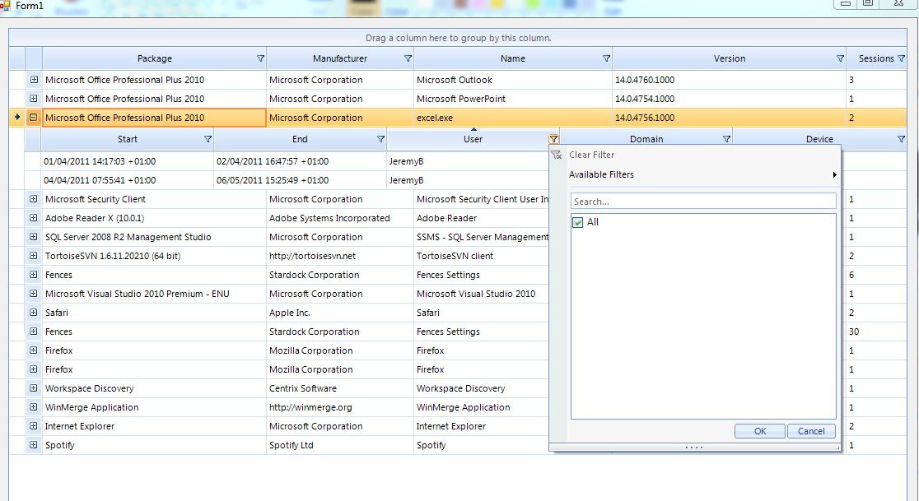Click version 14.0.4760.1000 cell
Image resolution: width=919 pixels, height=501 pixels.
pyautogui.click(x=729, y=80)
